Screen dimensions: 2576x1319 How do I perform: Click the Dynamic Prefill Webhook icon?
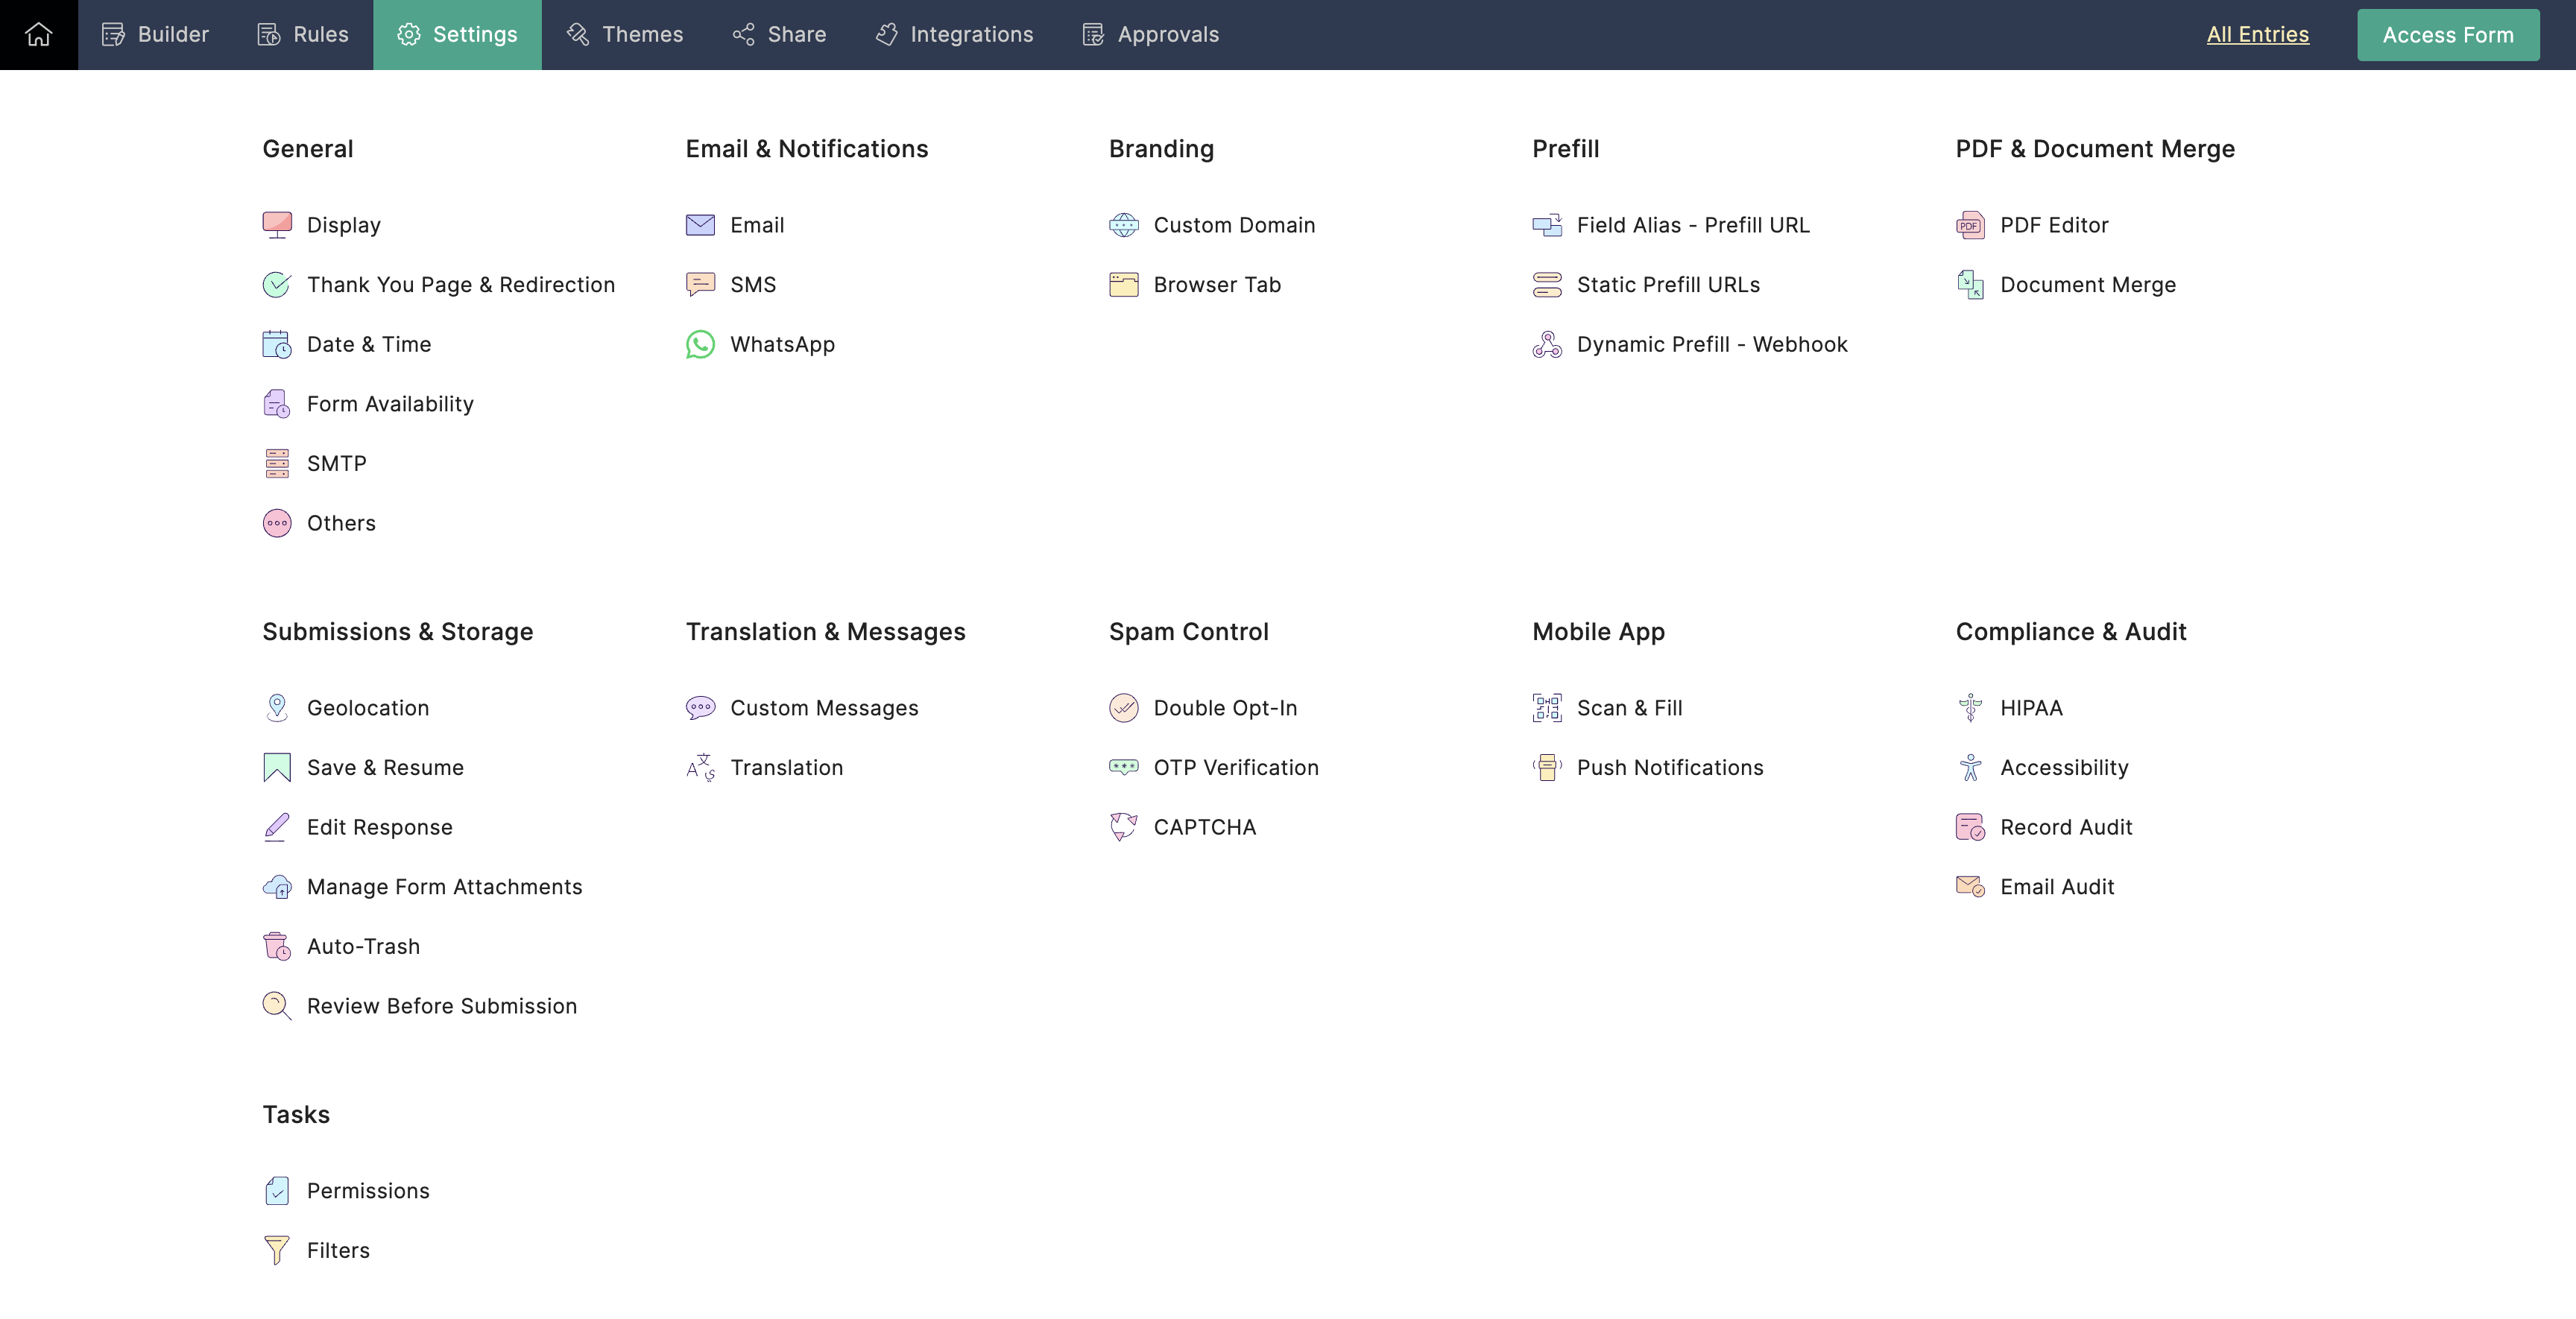(1546, 344)
